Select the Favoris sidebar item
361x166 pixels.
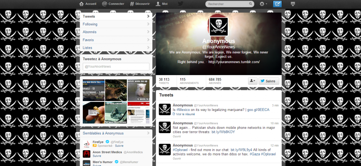(116, 40)
